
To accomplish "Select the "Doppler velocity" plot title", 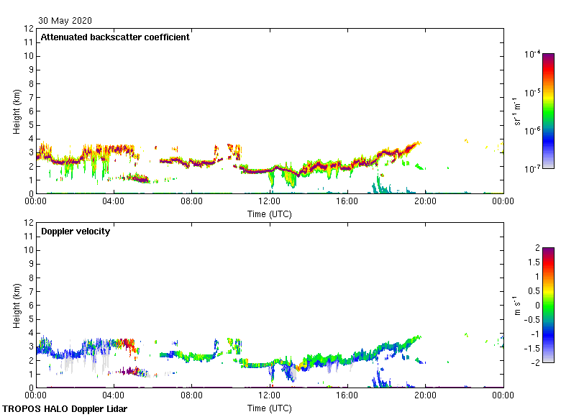I will coord(76,232).
